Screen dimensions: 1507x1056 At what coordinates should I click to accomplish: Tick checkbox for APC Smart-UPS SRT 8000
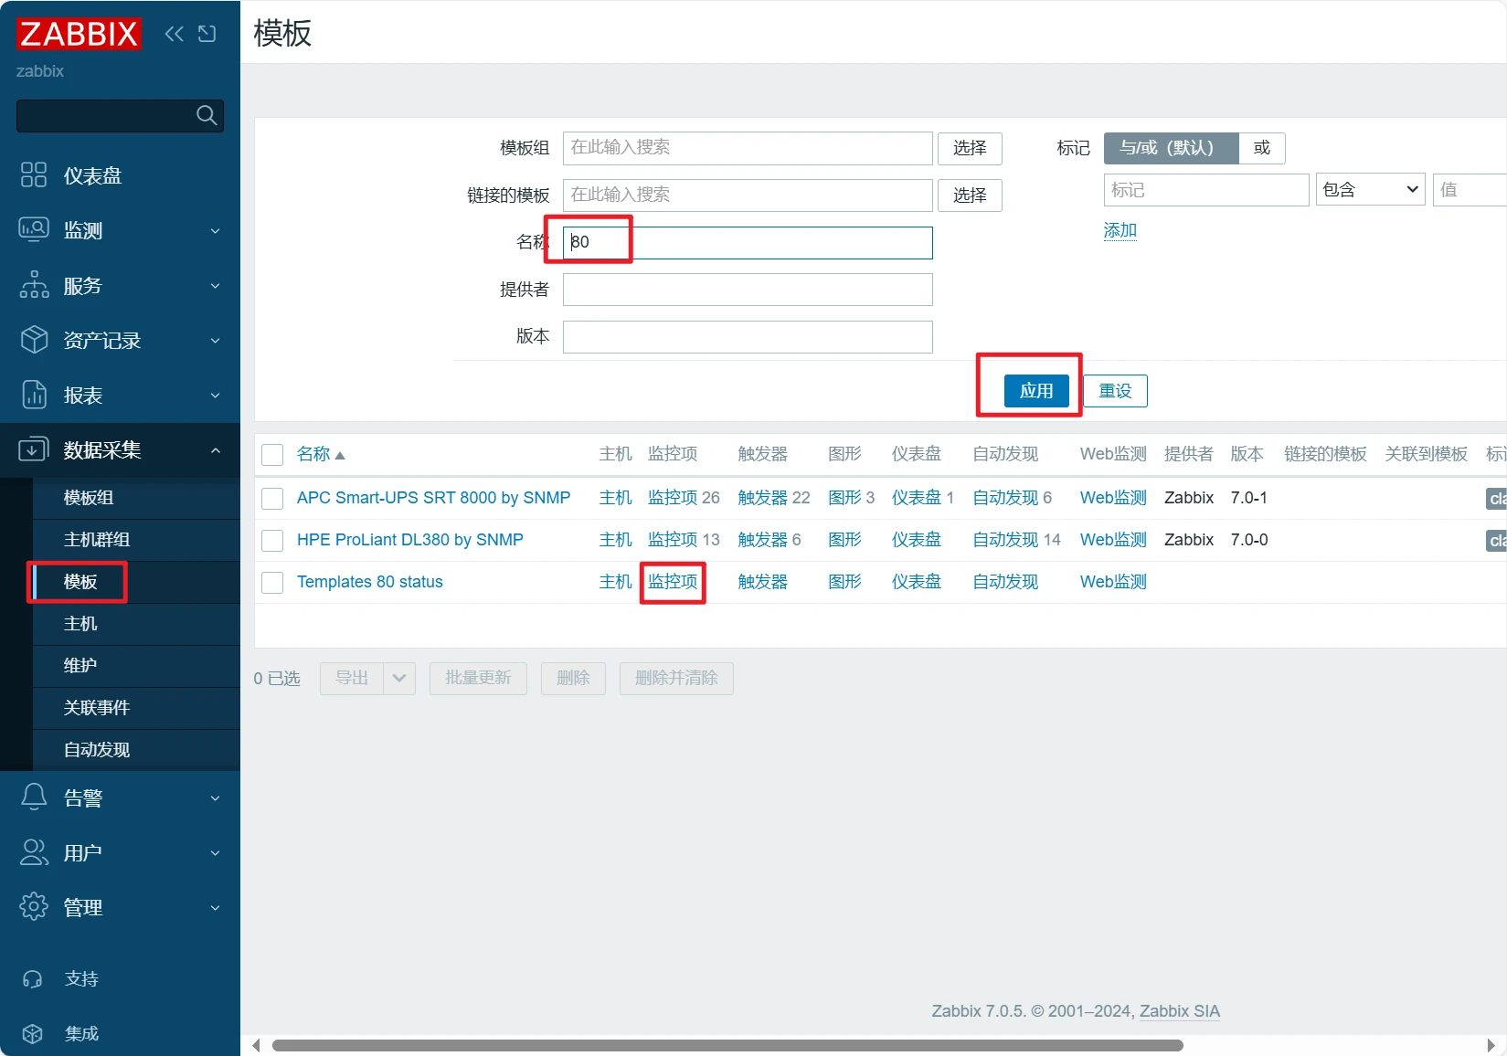[272, 498]
